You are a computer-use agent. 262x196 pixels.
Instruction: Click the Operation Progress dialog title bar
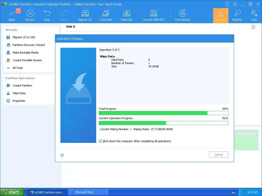tap(145, 39)
